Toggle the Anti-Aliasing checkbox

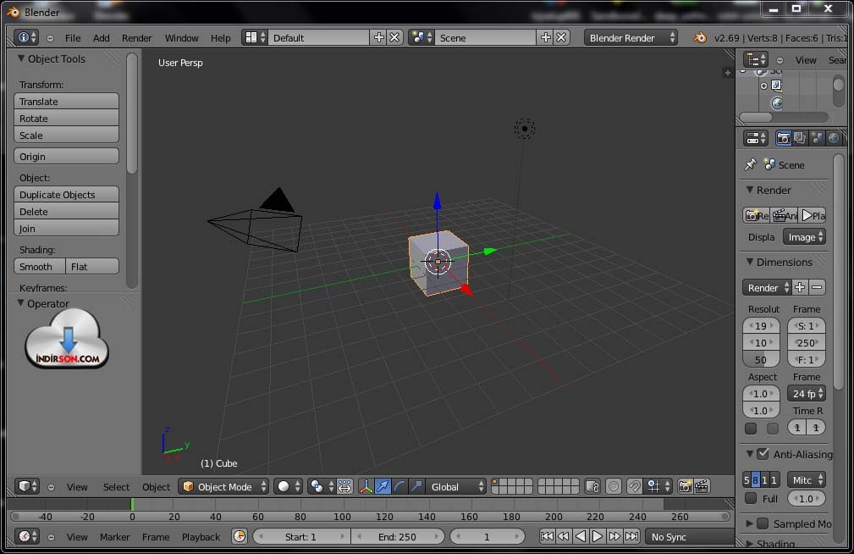[763, 454]
